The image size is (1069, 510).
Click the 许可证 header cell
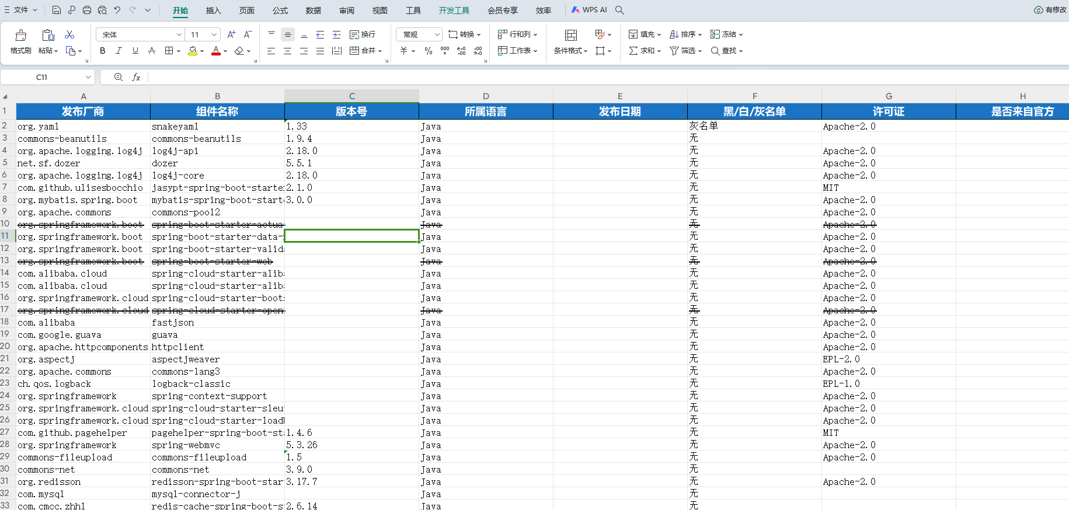(x=889, y=111)
